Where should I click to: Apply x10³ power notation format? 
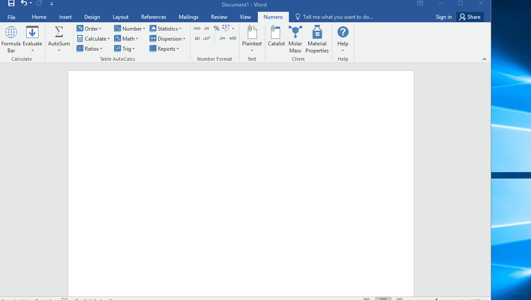click(207, 38)
